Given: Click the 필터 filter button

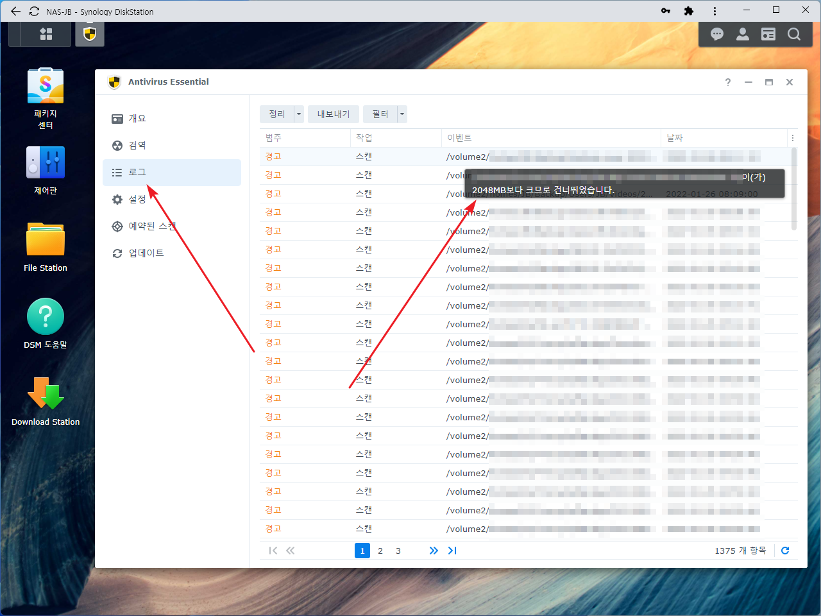Looking at the screenshot, I should (380, 114).
